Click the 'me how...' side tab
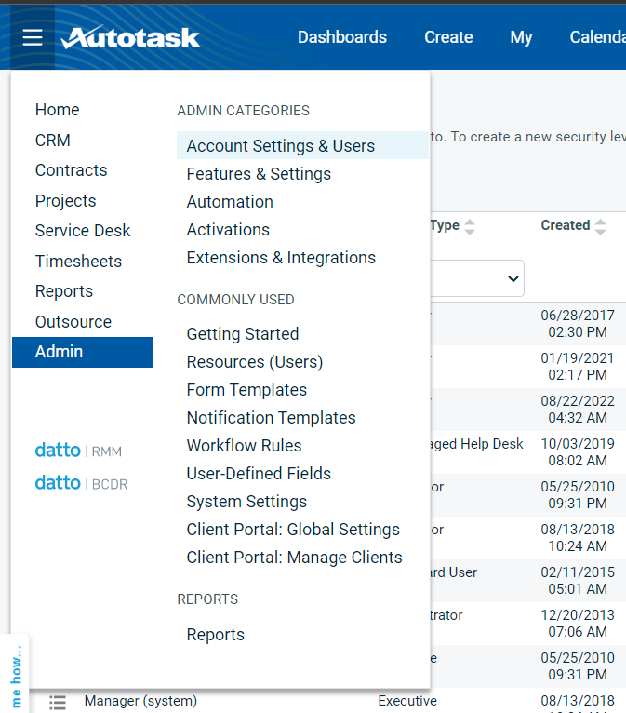 (x=17, y=676)
